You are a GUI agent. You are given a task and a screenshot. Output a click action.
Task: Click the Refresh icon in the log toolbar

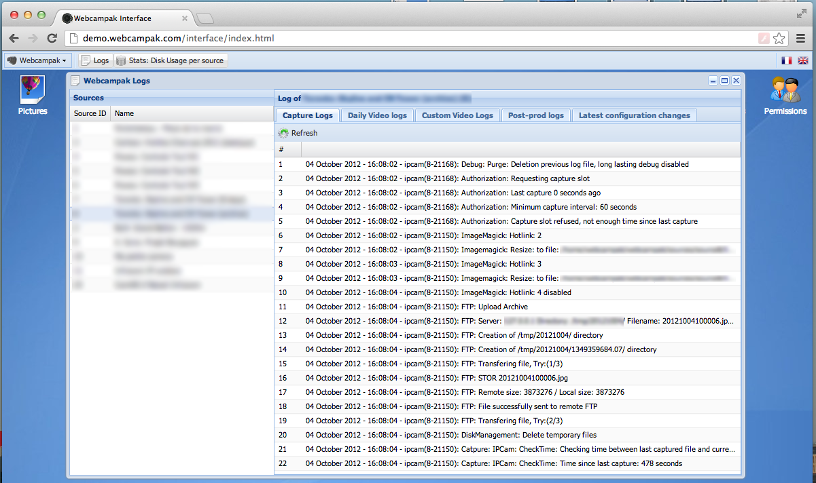tap(284, 133)
